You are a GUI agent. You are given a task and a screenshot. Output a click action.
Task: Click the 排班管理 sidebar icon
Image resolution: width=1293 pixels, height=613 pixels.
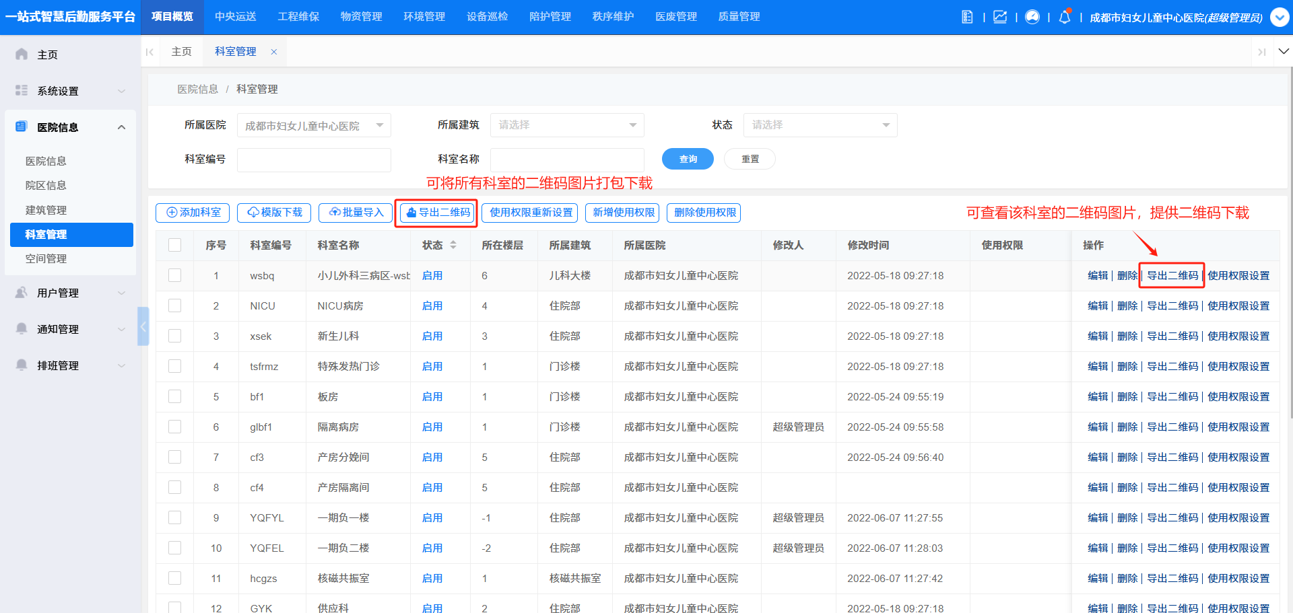[x=22, y=365]
